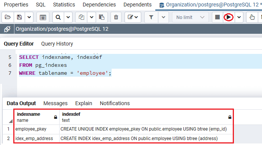Click lock icon in indexdef header
The width and height of the screenshot is (262, 145).
[230, 117]
